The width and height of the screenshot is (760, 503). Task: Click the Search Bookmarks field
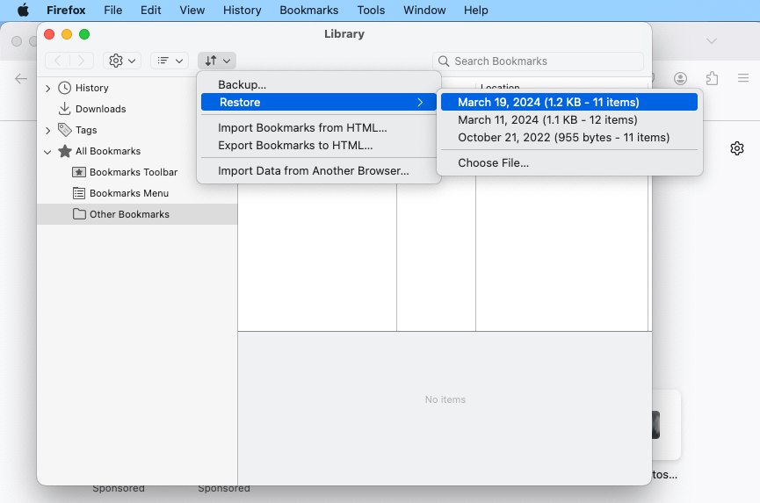point(538,61)
